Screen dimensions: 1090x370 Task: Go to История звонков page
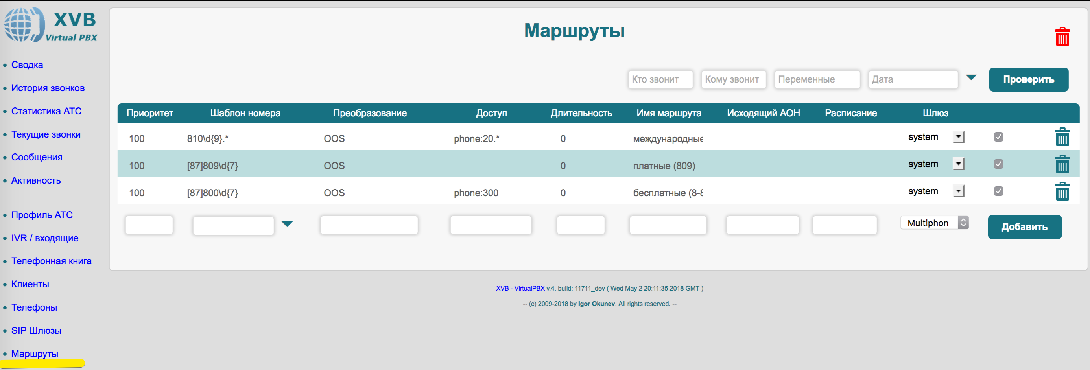tap(48, 88)
